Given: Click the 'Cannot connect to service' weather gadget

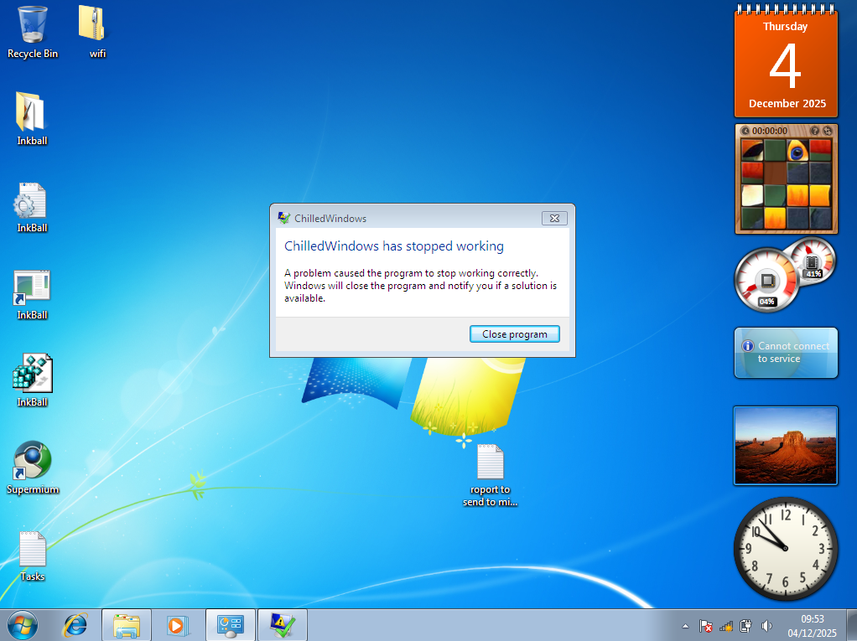Looking at the screenshot, I should 786,353.
